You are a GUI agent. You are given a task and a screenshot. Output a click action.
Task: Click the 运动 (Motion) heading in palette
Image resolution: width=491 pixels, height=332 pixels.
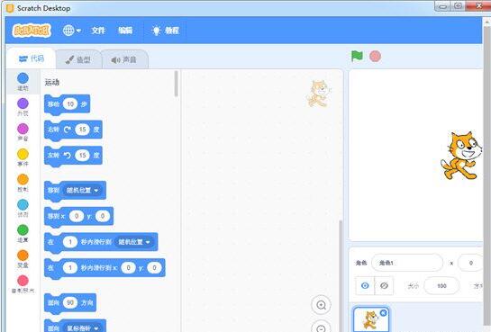click(52, 82)
